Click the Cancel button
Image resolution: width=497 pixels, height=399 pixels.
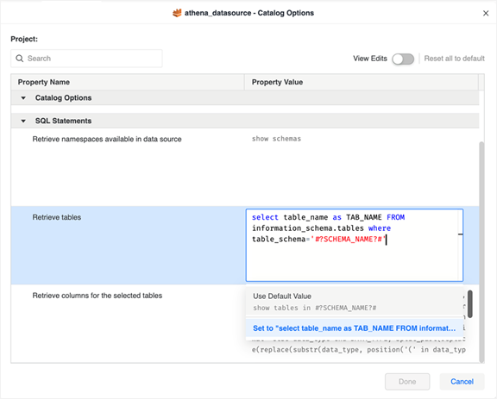pyautogui.click(x=462, y=382)
